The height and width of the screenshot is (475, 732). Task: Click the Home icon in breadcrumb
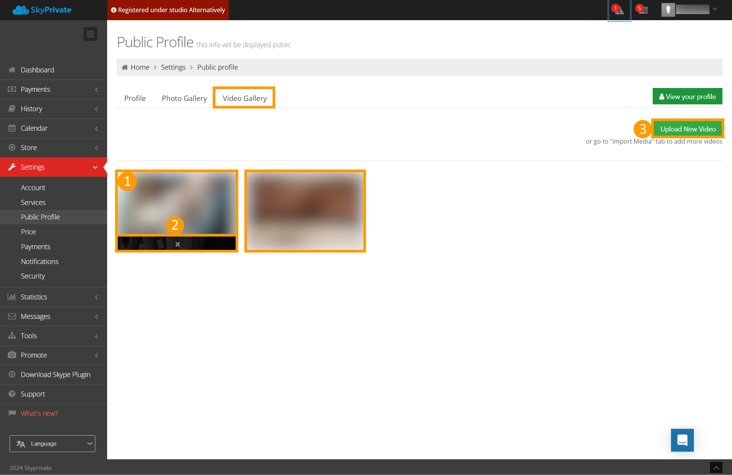point(125,67)
